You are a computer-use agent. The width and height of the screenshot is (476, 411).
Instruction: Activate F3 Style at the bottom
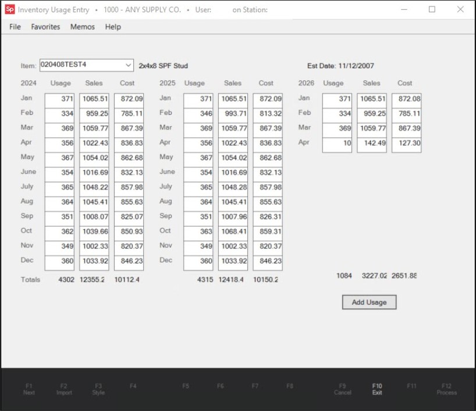97,389
